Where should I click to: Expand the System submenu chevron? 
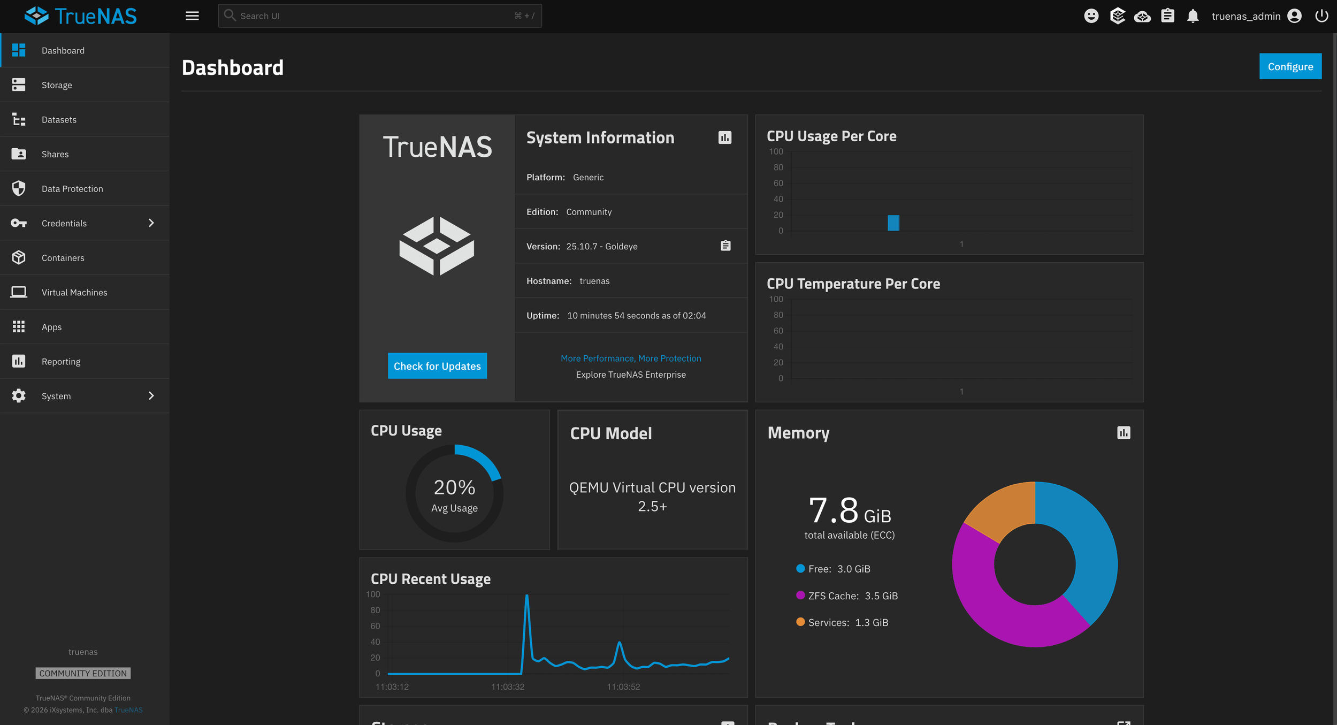(151, 396)
